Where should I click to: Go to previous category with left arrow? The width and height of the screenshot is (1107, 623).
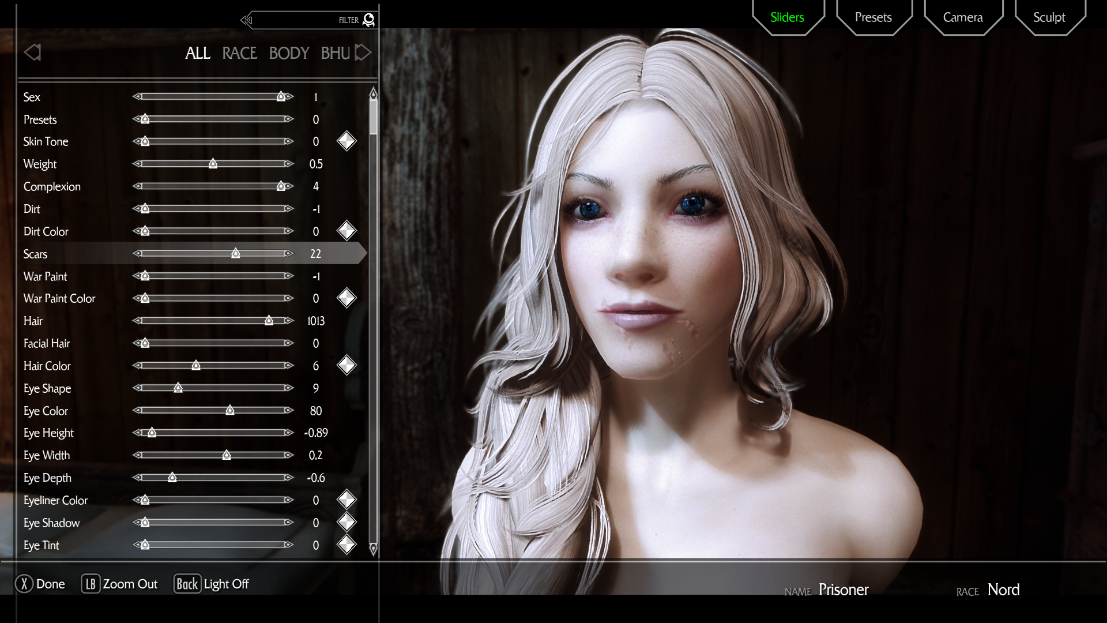pos(32,52)
